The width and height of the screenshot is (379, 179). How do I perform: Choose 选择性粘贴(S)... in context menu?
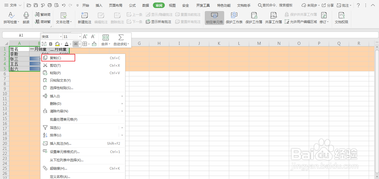pos(83,88)
